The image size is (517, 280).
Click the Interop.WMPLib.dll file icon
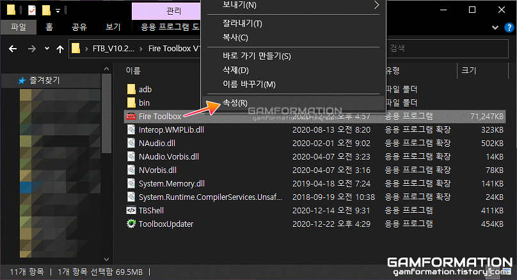pos(131,129)
